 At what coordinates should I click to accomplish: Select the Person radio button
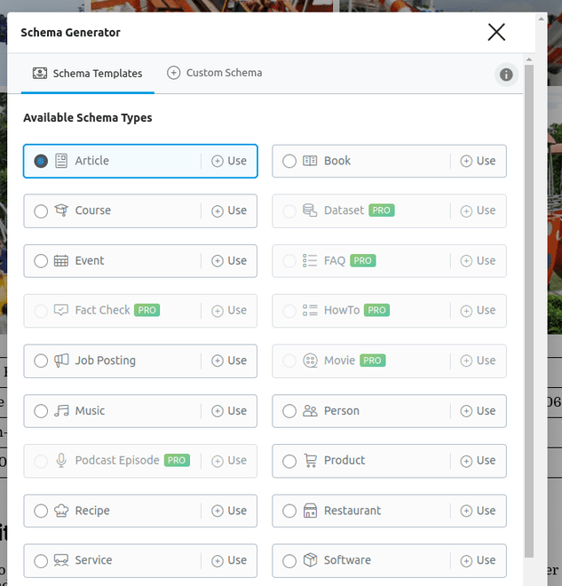[289, 411]
